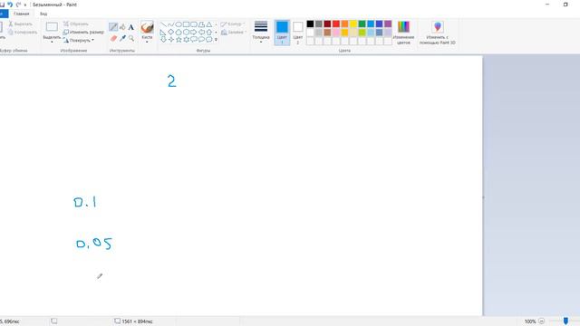Choose the left arrow shape
The height and width of the screenshot is (326, 580).
[x=201, y=33]
